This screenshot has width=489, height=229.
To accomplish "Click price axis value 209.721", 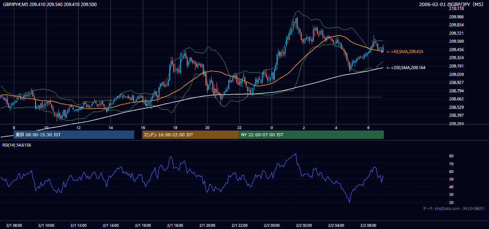I will [x=456, y=33].
